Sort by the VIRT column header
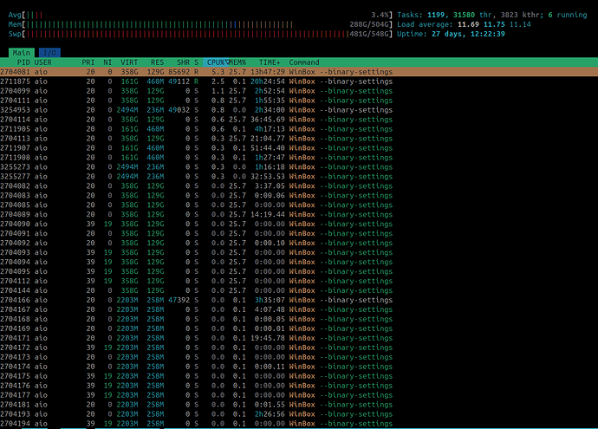This screenshot has width=598, height=429. [x=129, y=62]
